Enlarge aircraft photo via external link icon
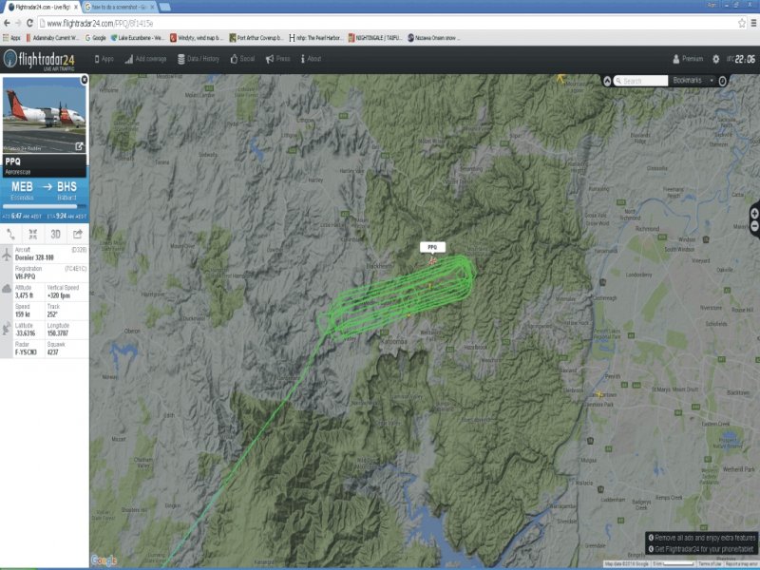760x570 pixels. coord(79,146)
